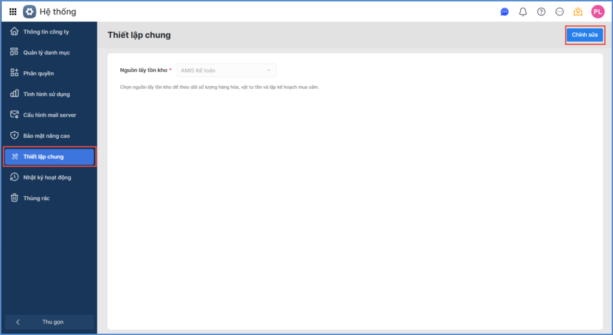The height and width of the screenshot is (335, 613).
Task: Click the grid-plus icon beside Phân quyền
Action: click(14, 72)
